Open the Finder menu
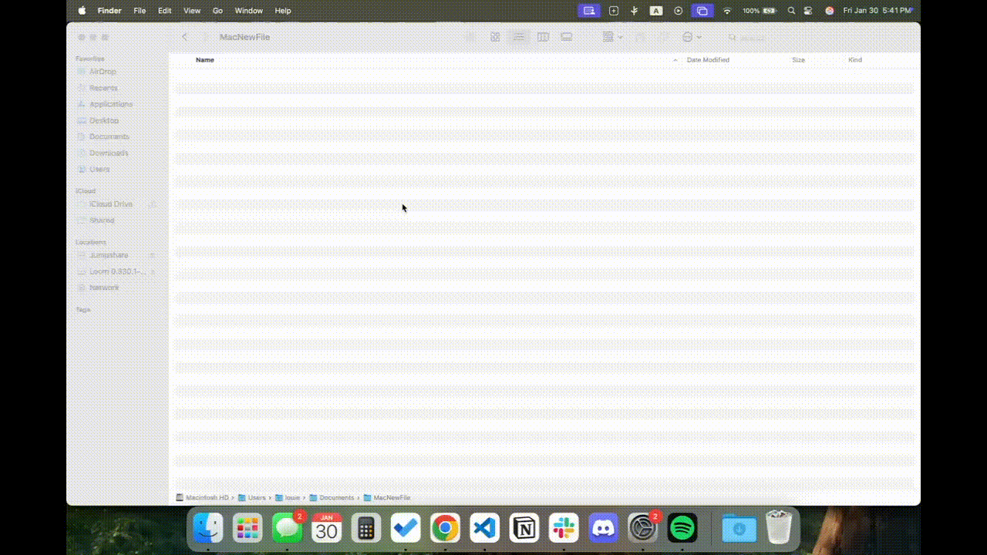The image size is (987, 555). click(x=109, y=11)
